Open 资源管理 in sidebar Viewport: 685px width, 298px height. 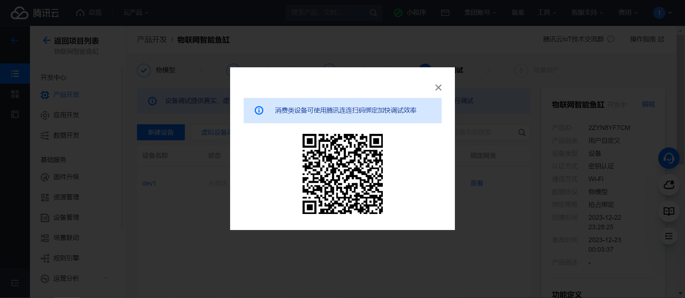pyautogui.click(x=66, y=197)
